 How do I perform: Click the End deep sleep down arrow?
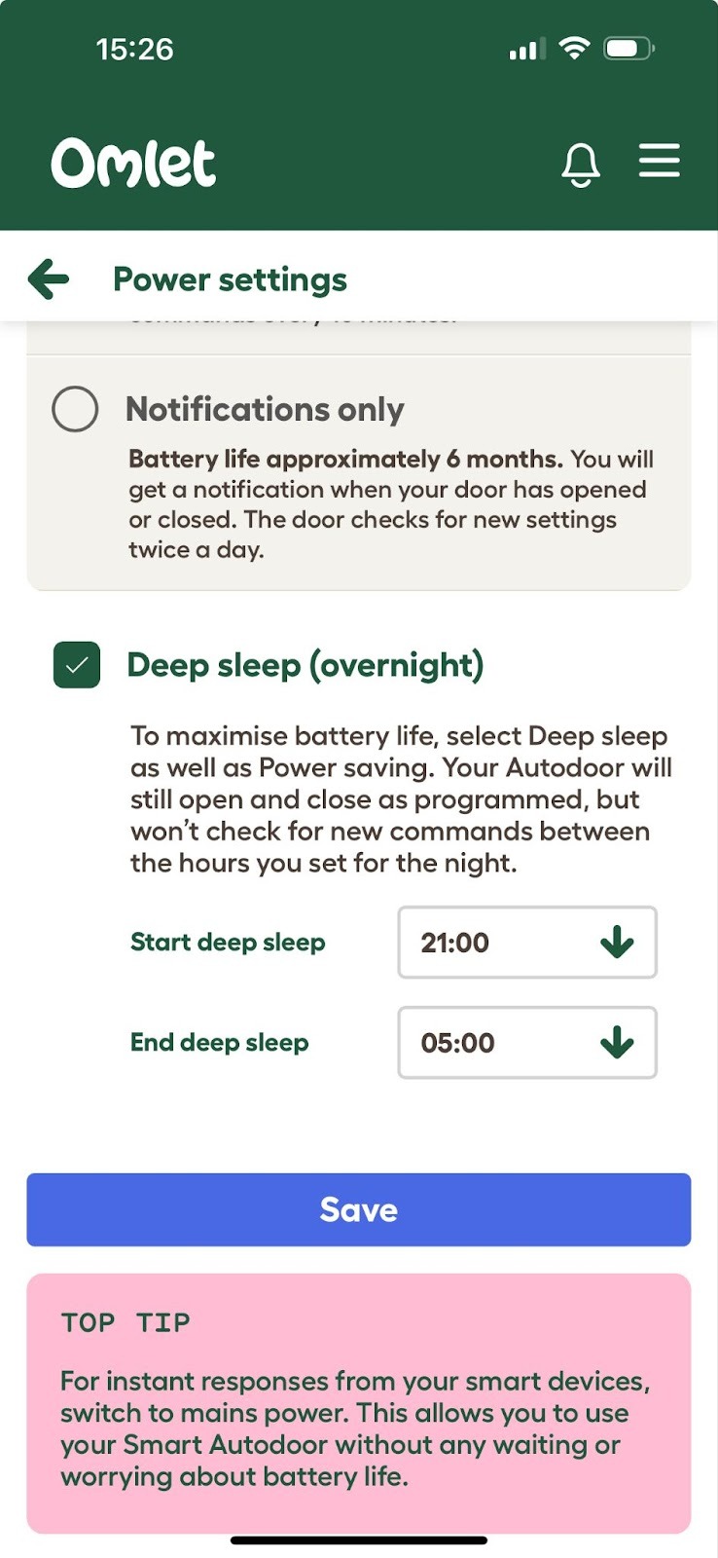click(617, 1043)
